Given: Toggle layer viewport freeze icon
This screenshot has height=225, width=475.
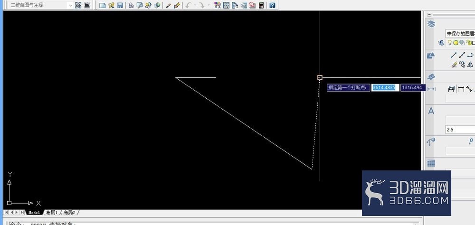Looking at the screenshot, I should point(462,43).
